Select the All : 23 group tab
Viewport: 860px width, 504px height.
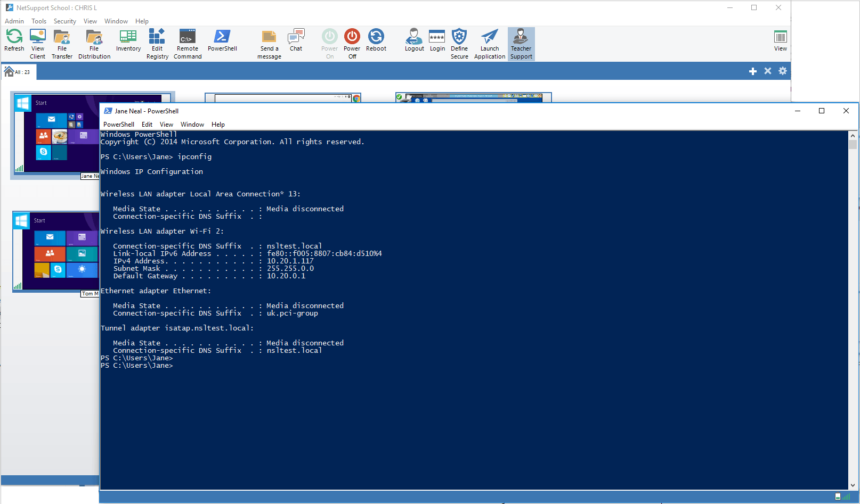(x=19, y=72)
